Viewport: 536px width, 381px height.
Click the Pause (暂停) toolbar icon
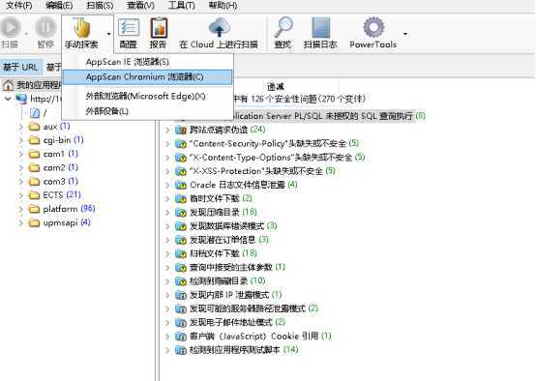(45, 27)
